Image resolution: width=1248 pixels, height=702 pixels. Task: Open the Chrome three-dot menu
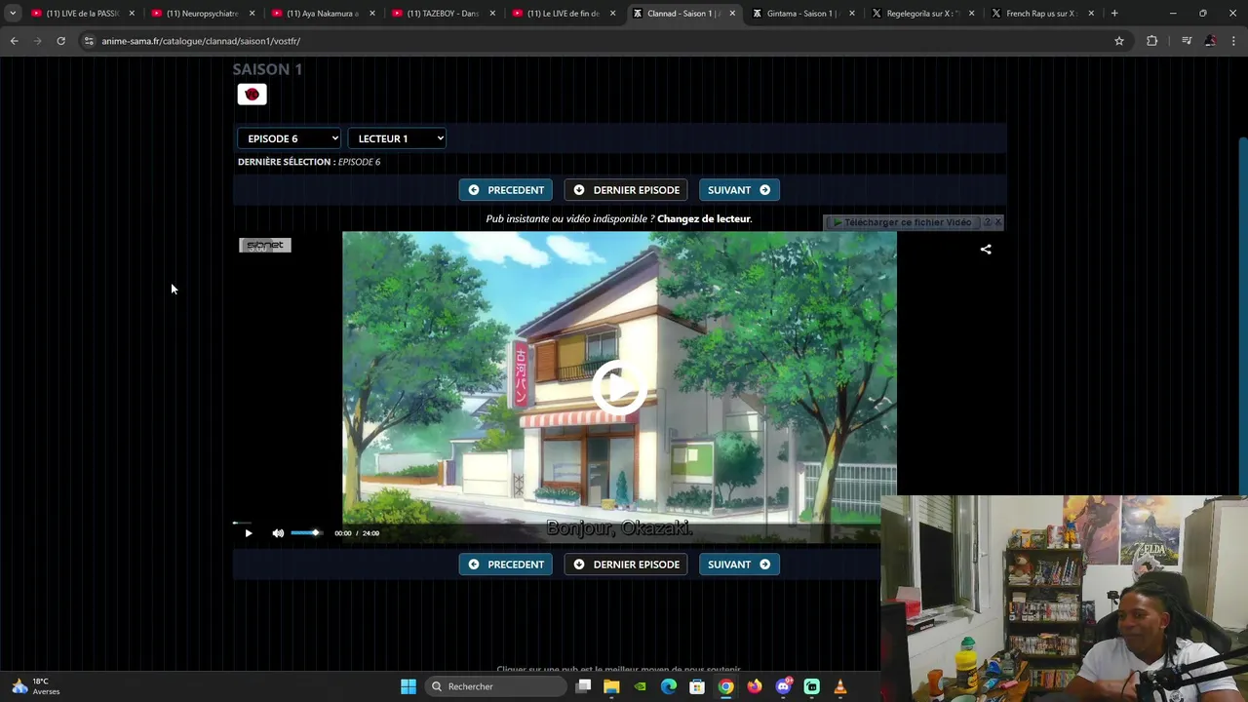1233,41
